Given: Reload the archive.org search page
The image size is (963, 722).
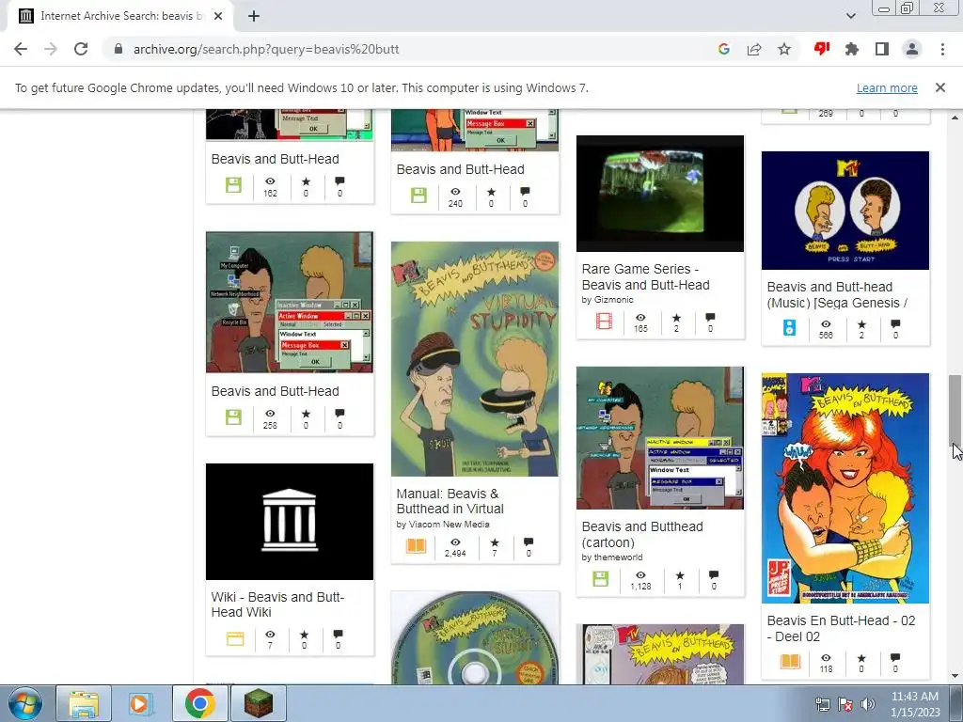Looking at the screenshot, I should point(81,49).
